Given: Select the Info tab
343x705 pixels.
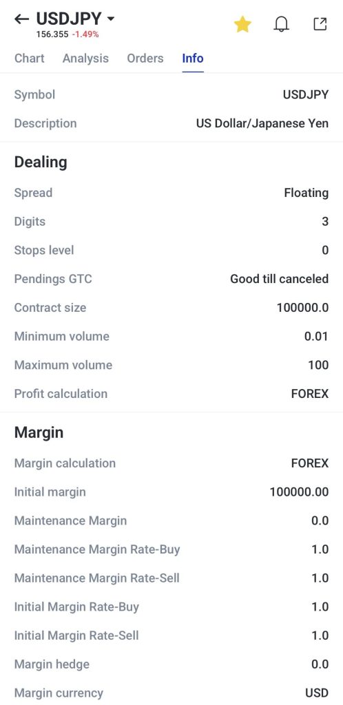Looking at the screenshot, I should tap(193, 59).
